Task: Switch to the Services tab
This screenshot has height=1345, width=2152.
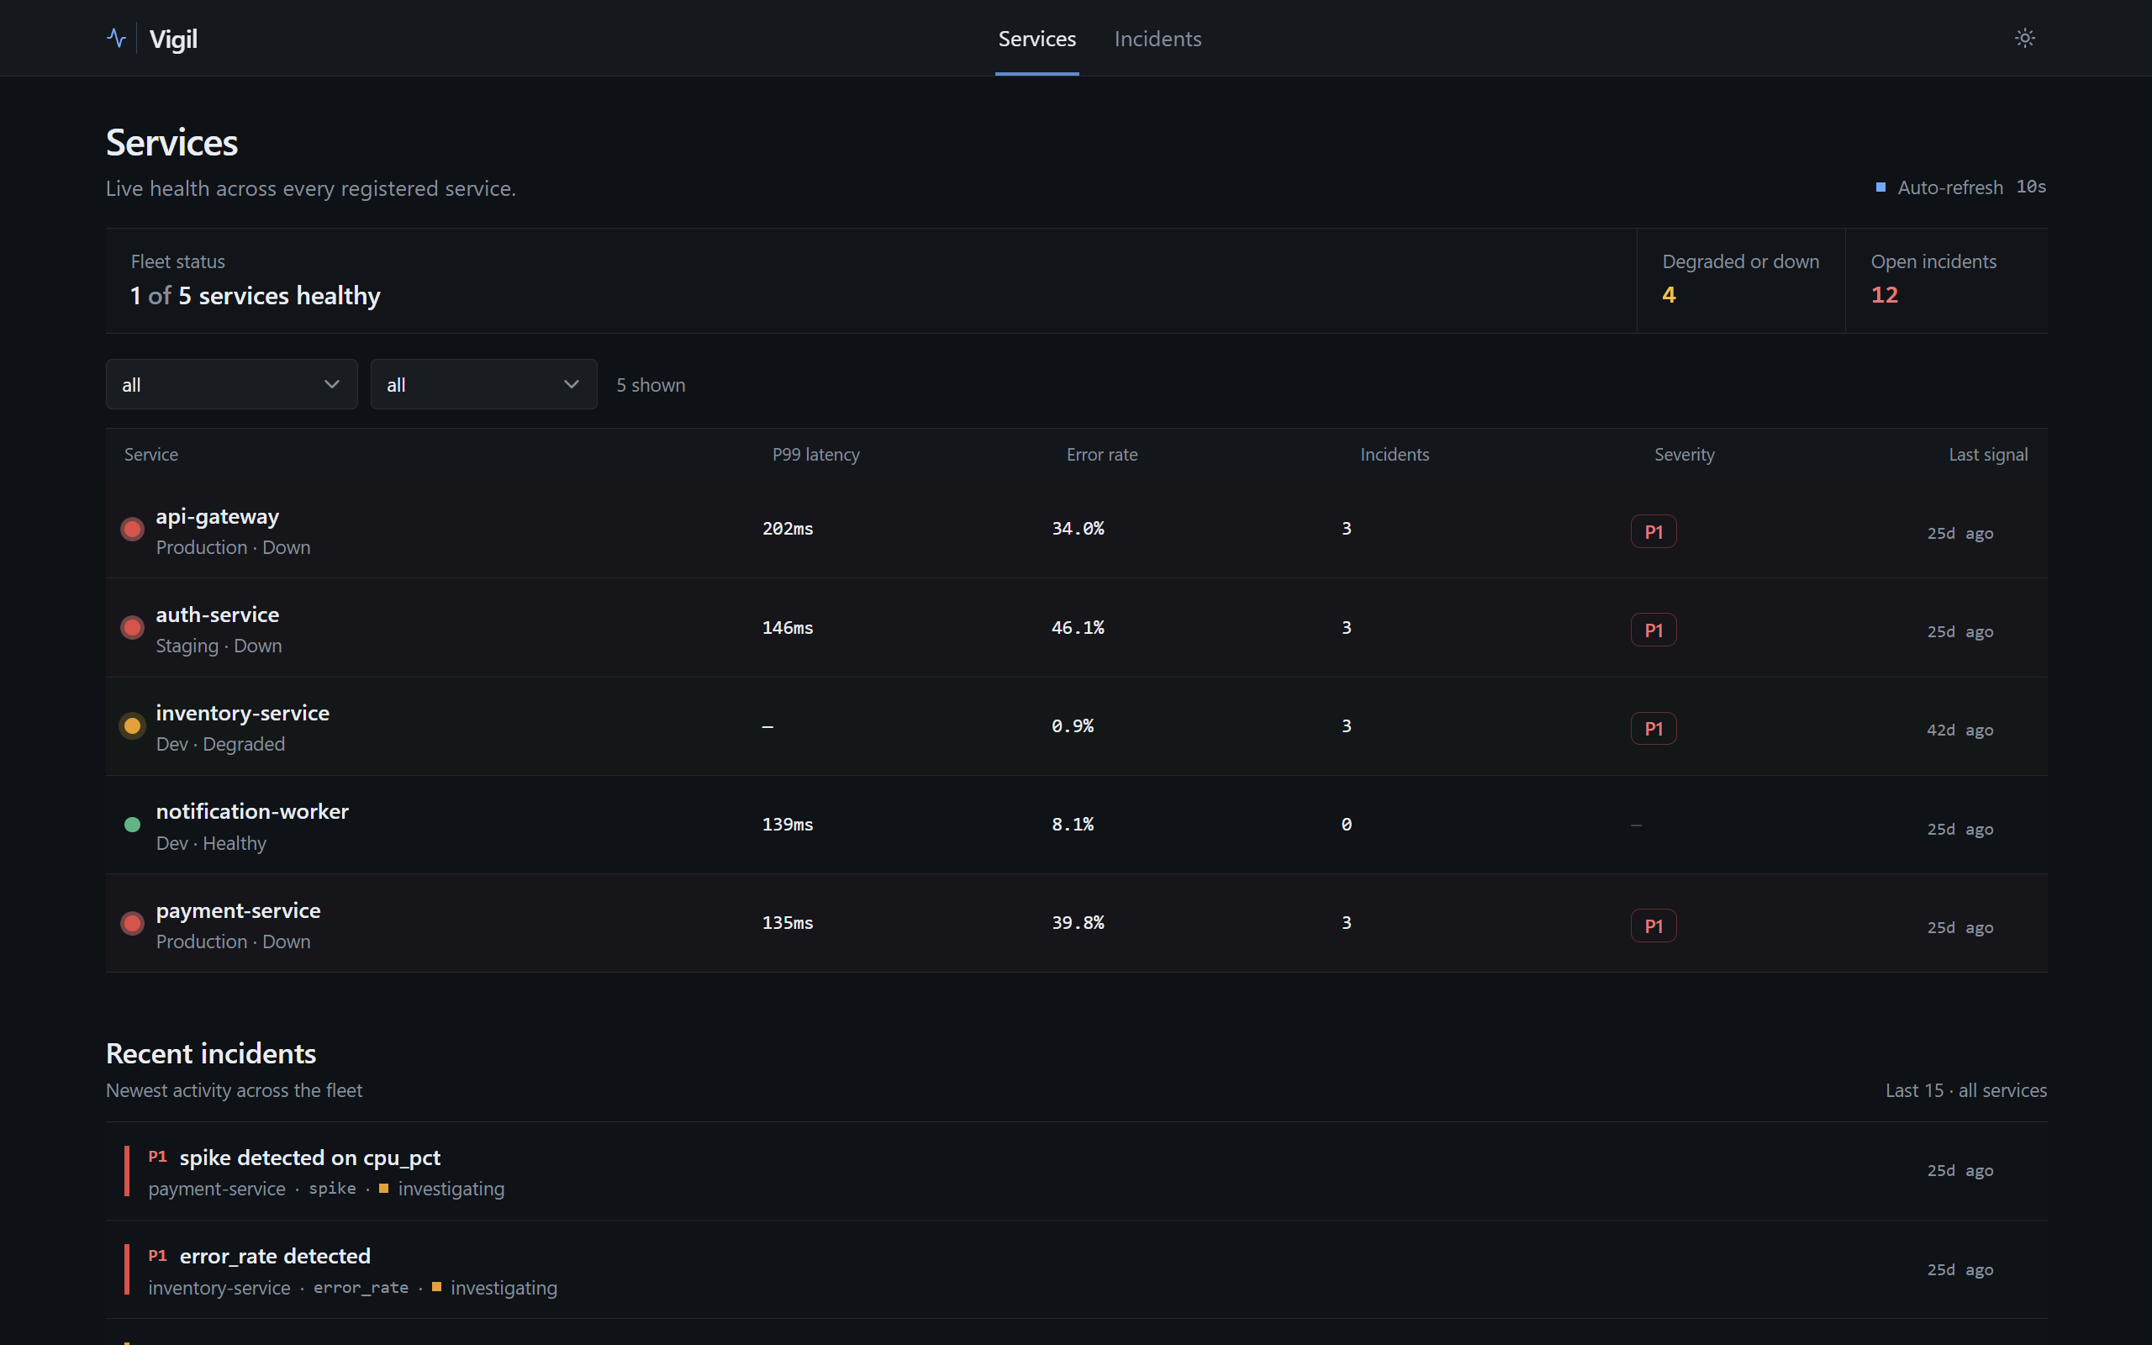Action: [1036, 40]
